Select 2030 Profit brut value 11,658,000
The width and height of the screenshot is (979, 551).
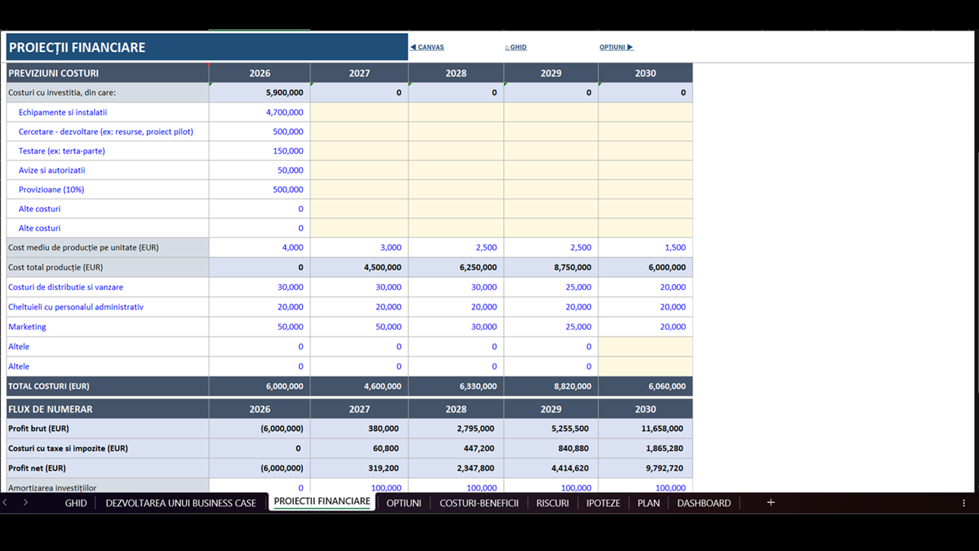point(646,429)
